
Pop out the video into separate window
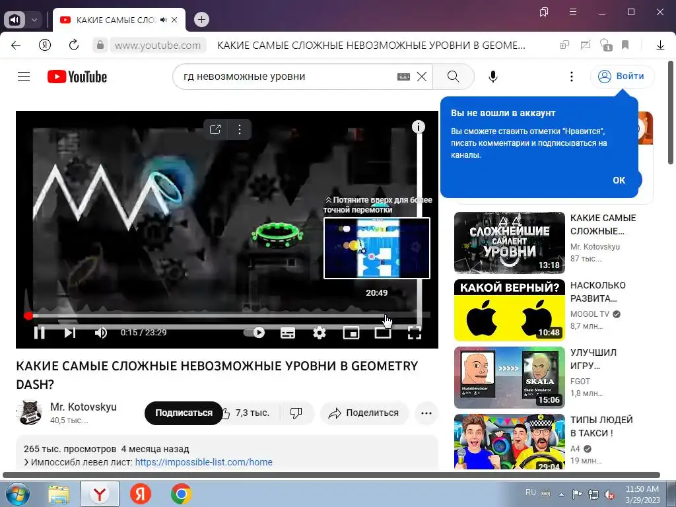coord(215,129)
